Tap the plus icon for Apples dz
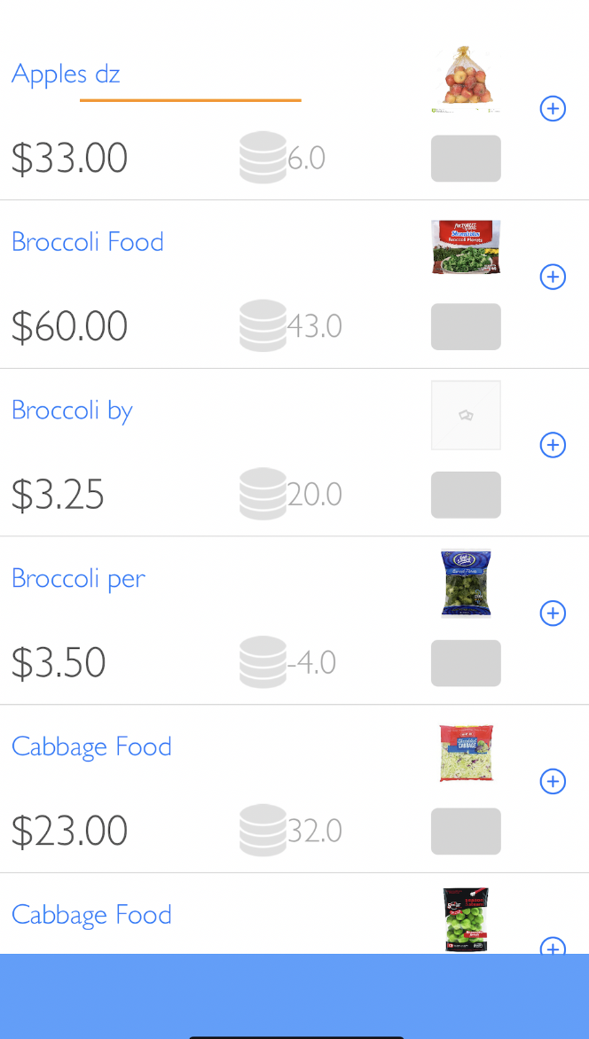Image resolution: width=589 pixels, height=1039 pixels. coord(553,109)
